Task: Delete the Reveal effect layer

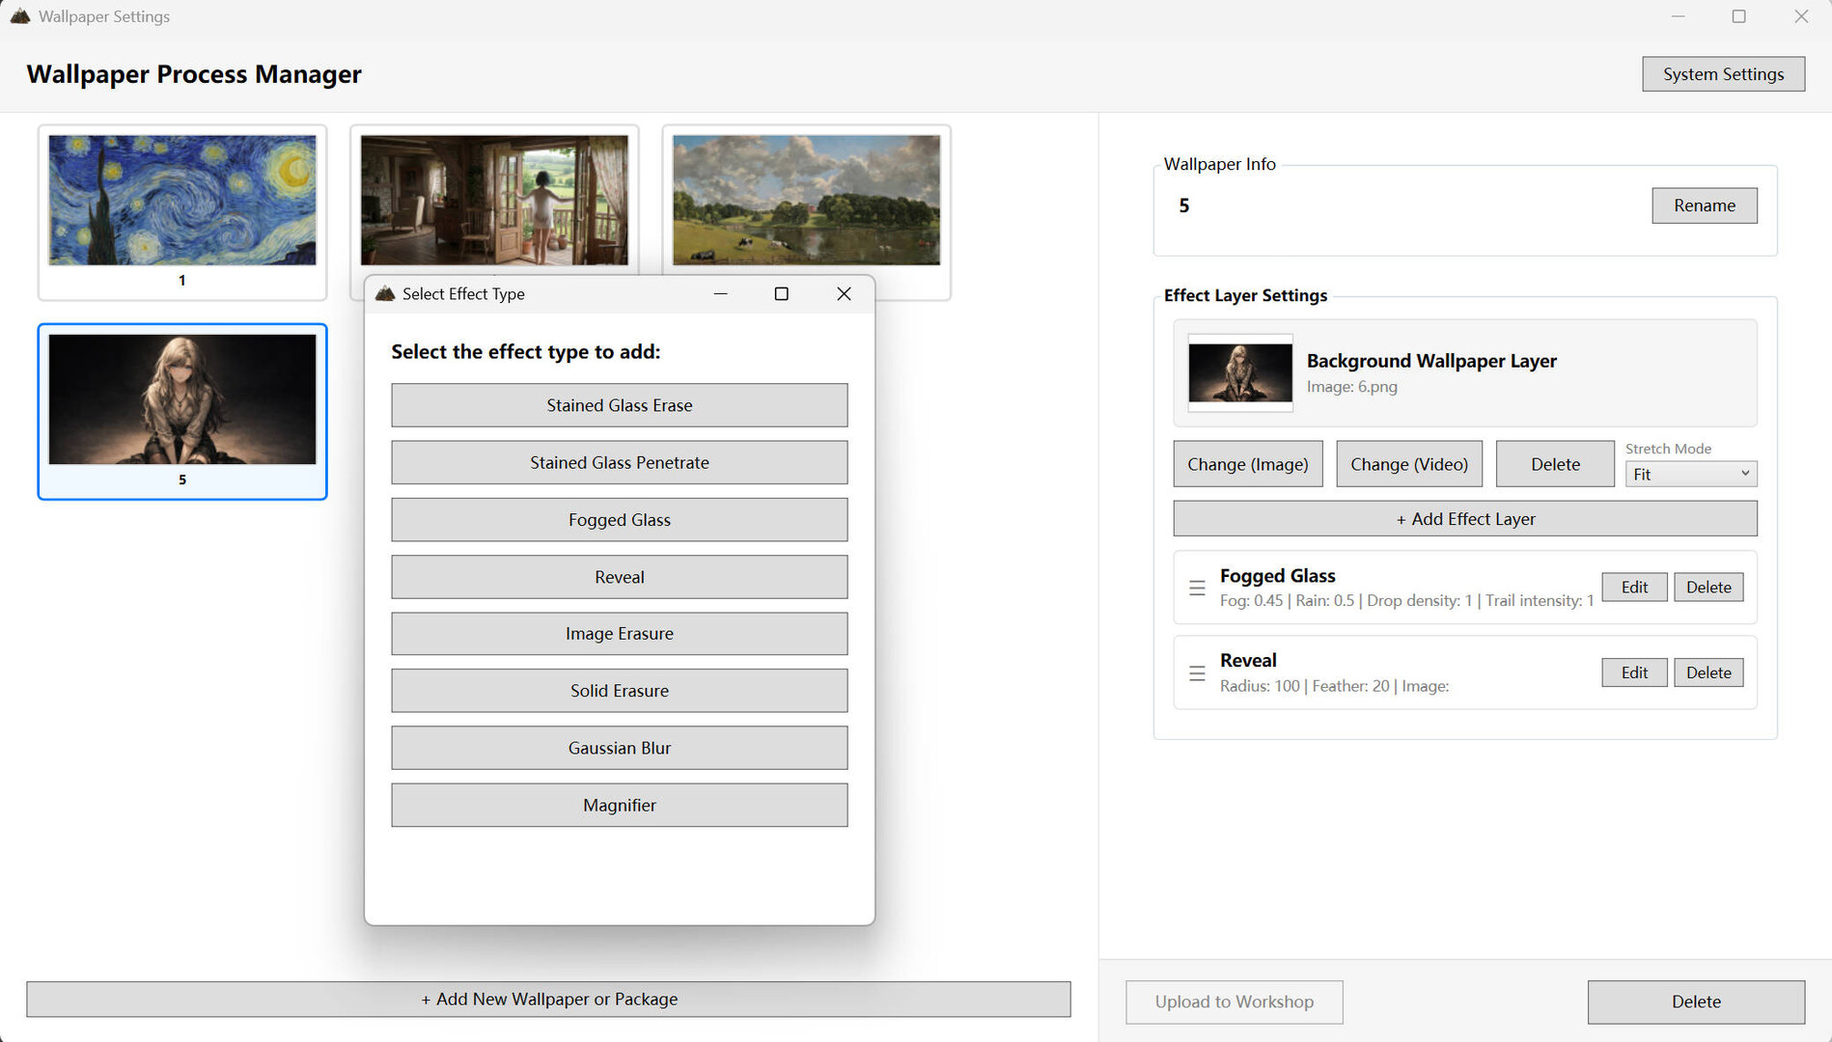Action: tap(1707, 672)
